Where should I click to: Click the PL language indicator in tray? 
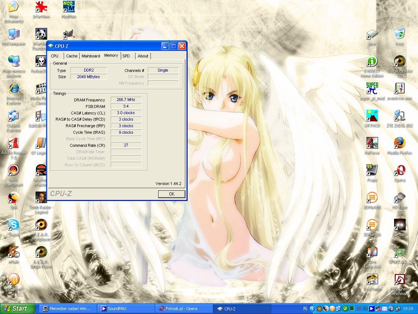(x=305, y=309)
